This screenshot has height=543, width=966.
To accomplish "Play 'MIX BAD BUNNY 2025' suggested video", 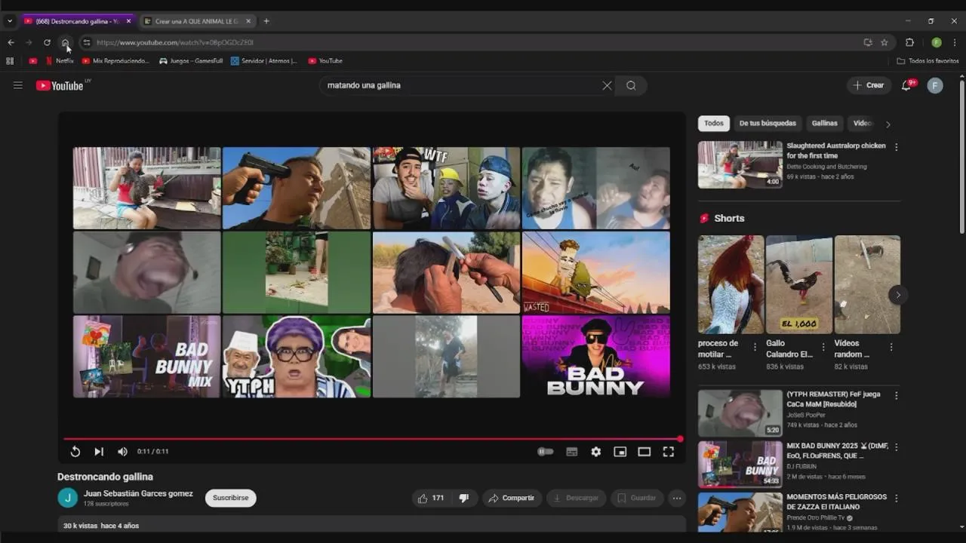I will point(740,465).
